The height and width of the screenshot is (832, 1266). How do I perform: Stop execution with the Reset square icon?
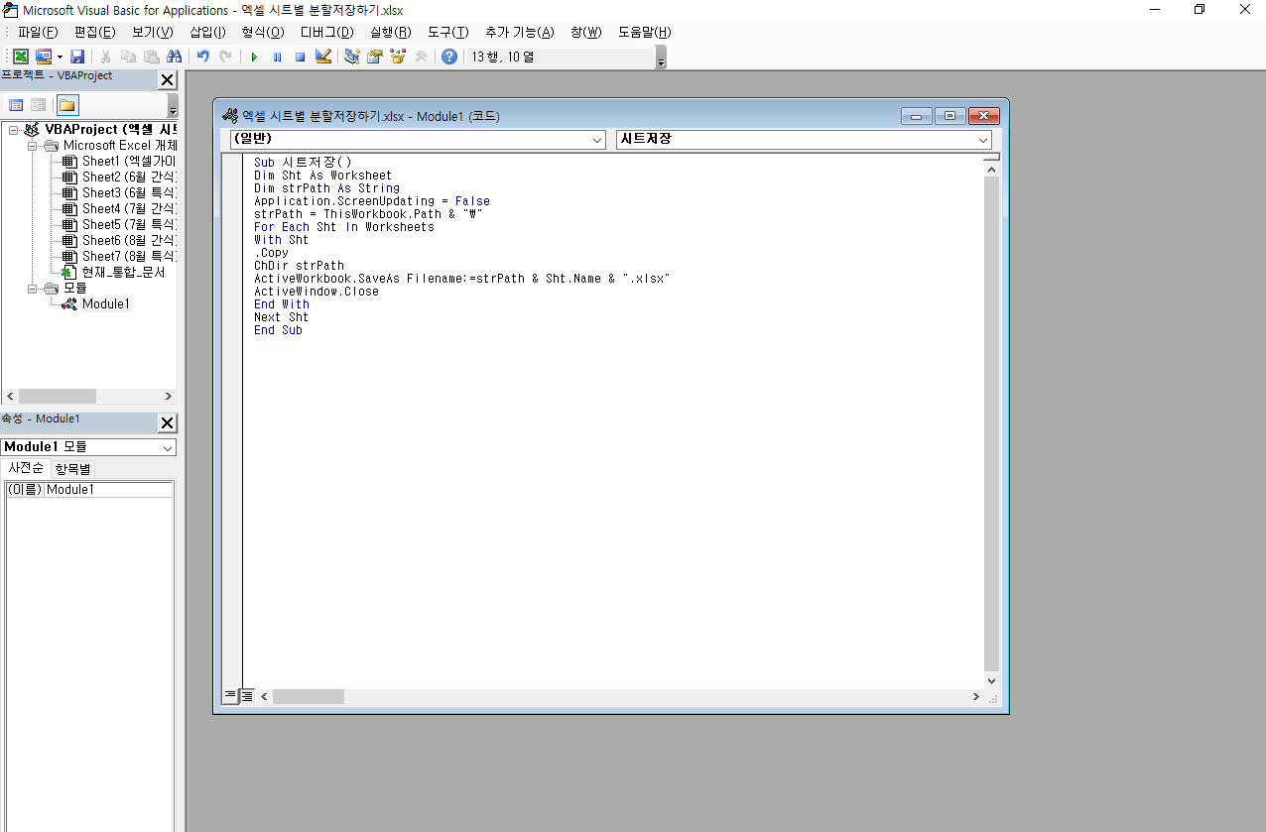click(300, 57)
